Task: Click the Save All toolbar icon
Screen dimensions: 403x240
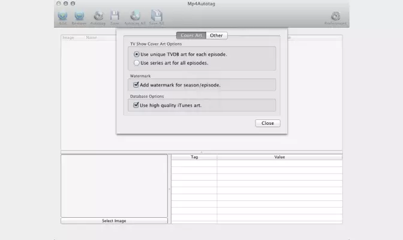Action: point(157,16)
